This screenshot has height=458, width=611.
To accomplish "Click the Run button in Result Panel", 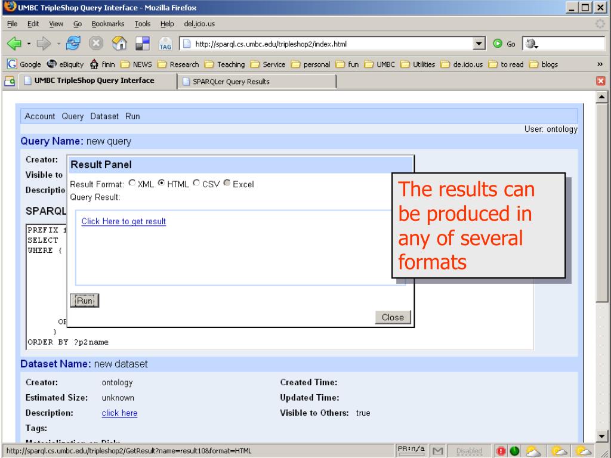I will pos(85,301).
